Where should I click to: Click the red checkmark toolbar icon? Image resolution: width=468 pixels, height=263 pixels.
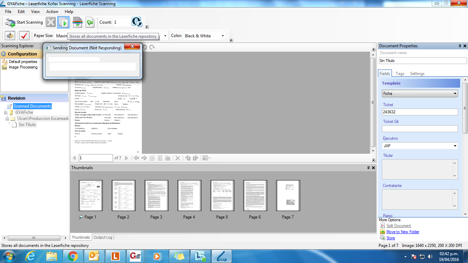click(24, 36)
